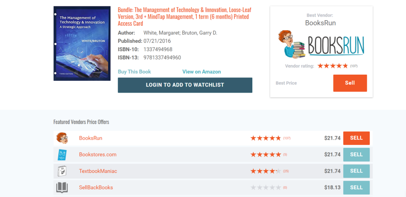Select the ISBN-10 number 1337494968

tap(158, 49)
